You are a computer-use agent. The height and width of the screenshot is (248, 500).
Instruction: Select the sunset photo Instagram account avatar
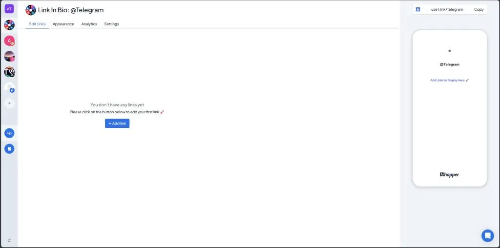[x=9, y=57]
